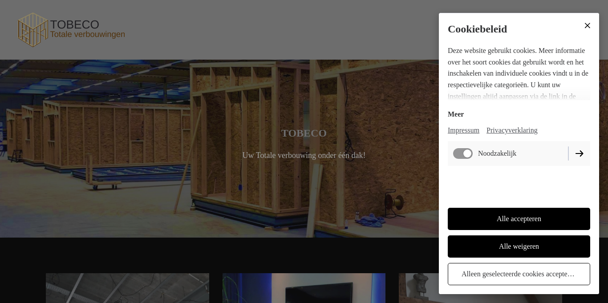Viewport: 608px width, 303px height.
Task: Click the 'Meer' section label
Action: [x=456, y=114]
